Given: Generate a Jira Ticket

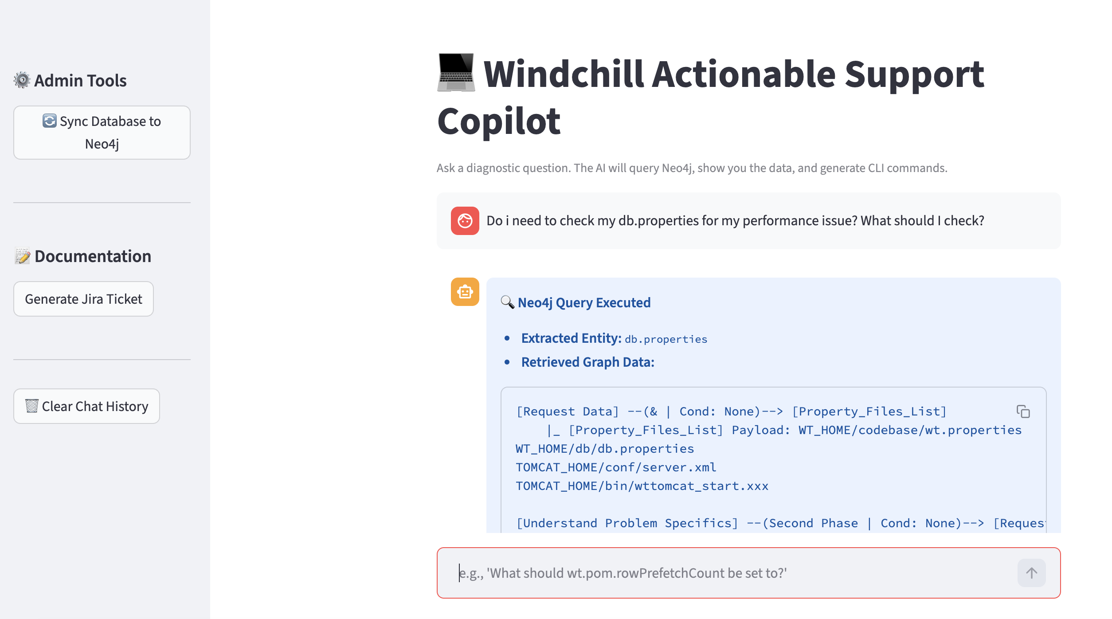Looking at the screenshot, I should tap(83, 299).
